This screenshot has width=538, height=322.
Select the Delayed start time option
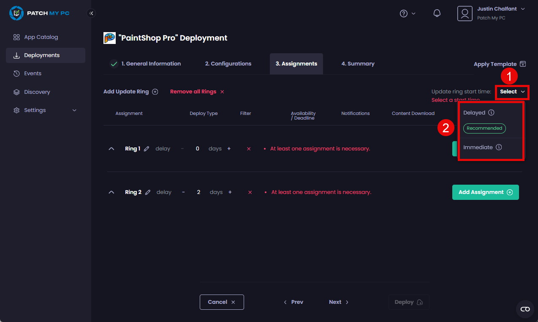click(x=474, y=112)
